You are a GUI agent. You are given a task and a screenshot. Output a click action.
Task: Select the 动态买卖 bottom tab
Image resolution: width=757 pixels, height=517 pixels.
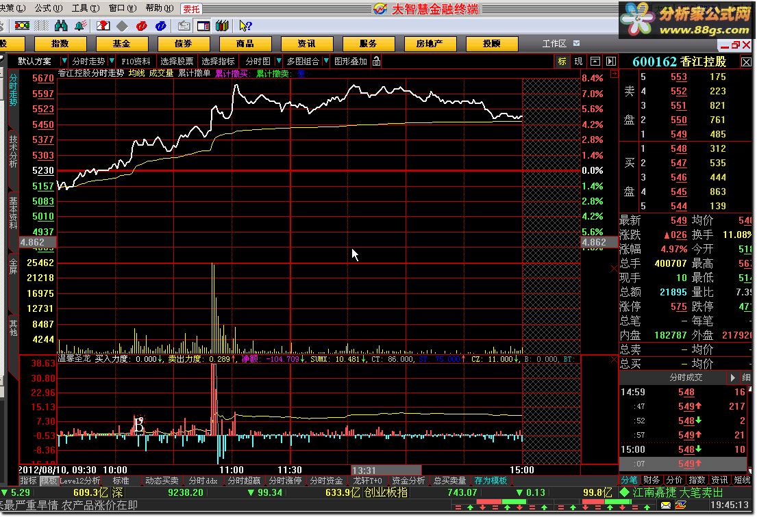point(162,480)
